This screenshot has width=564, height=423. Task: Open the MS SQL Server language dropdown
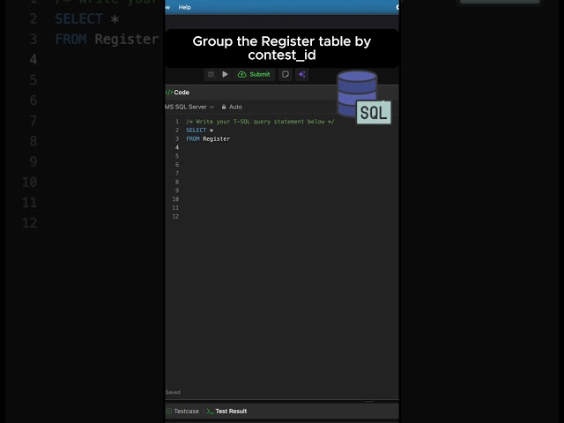point(189,107)
